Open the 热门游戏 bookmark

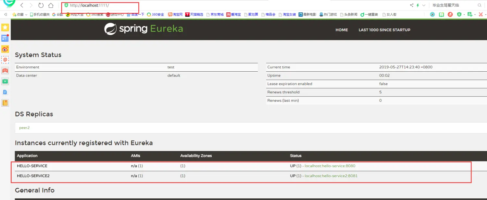[x=328, y=15]
